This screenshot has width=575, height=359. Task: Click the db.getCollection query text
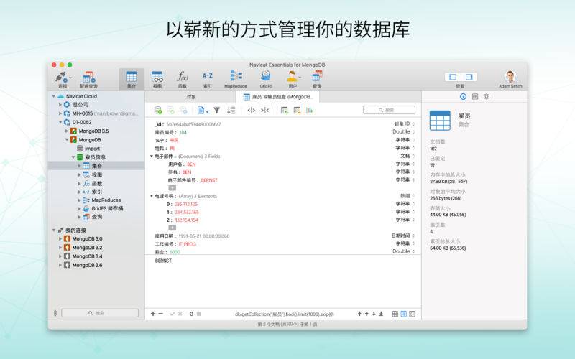(x=285, y=314)
